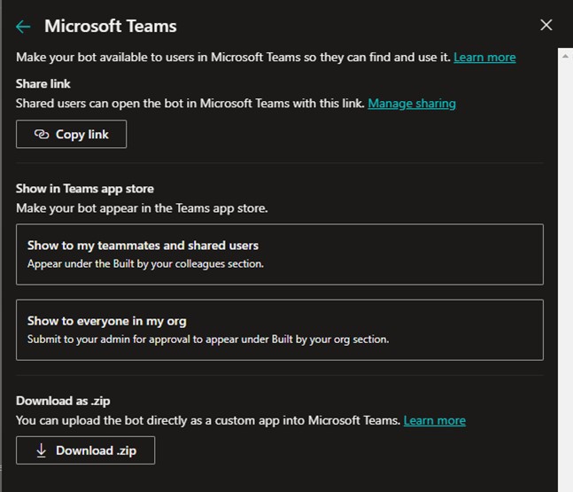Go back using the left arrow icon

pyautogui.click(x=23, y=27)
